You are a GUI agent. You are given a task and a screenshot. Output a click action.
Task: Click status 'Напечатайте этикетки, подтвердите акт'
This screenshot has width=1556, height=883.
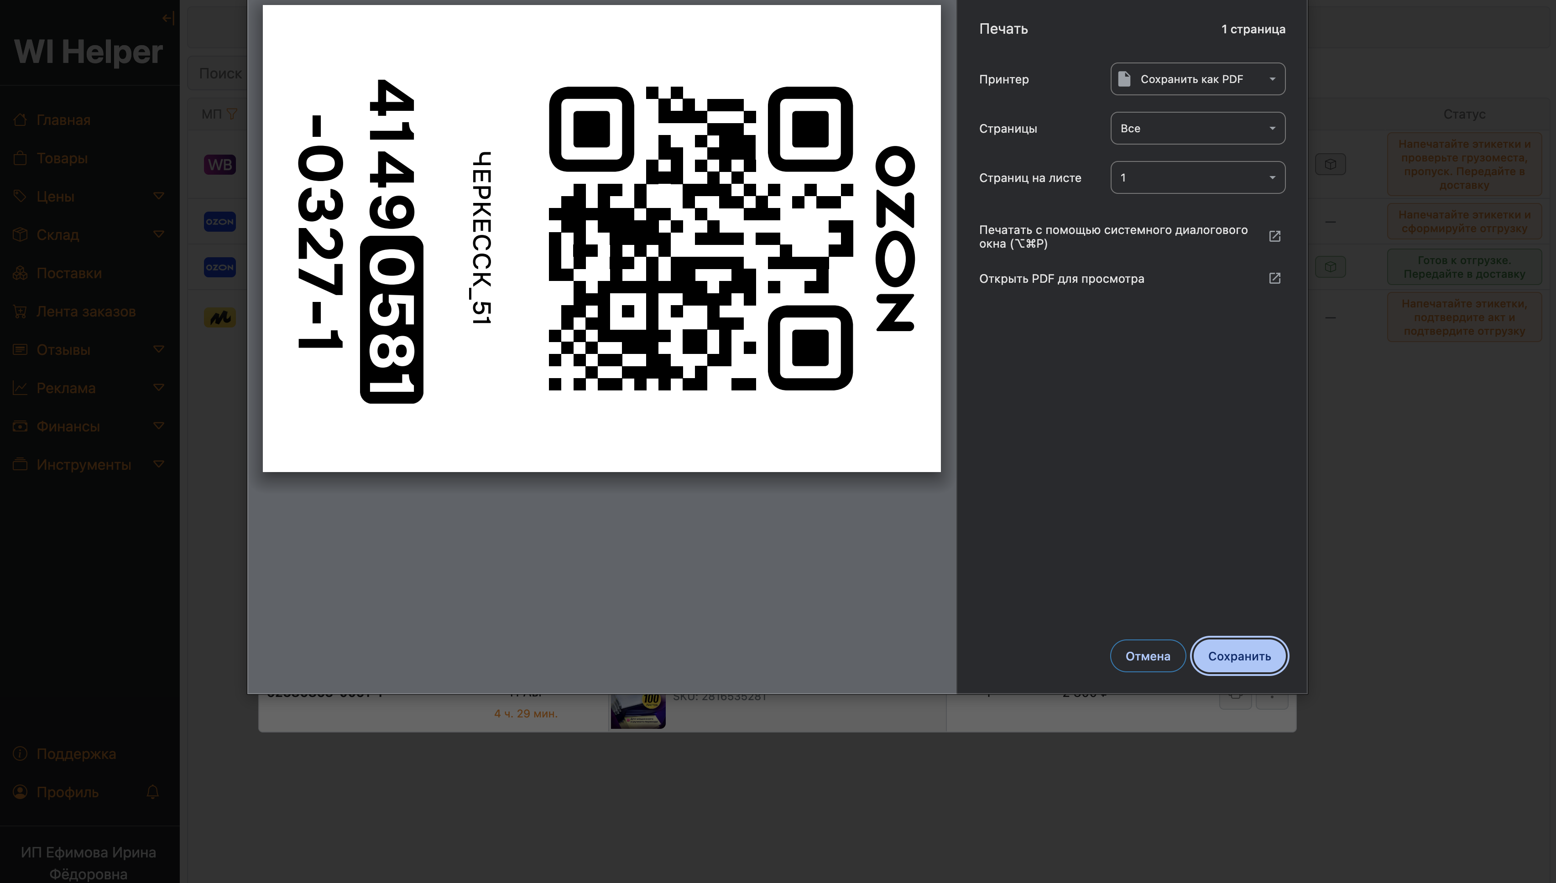(1464, 317)
